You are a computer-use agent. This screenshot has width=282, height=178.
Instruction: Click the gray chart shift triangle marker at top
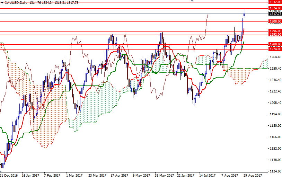pyautogui.click(x=191, y=1)
